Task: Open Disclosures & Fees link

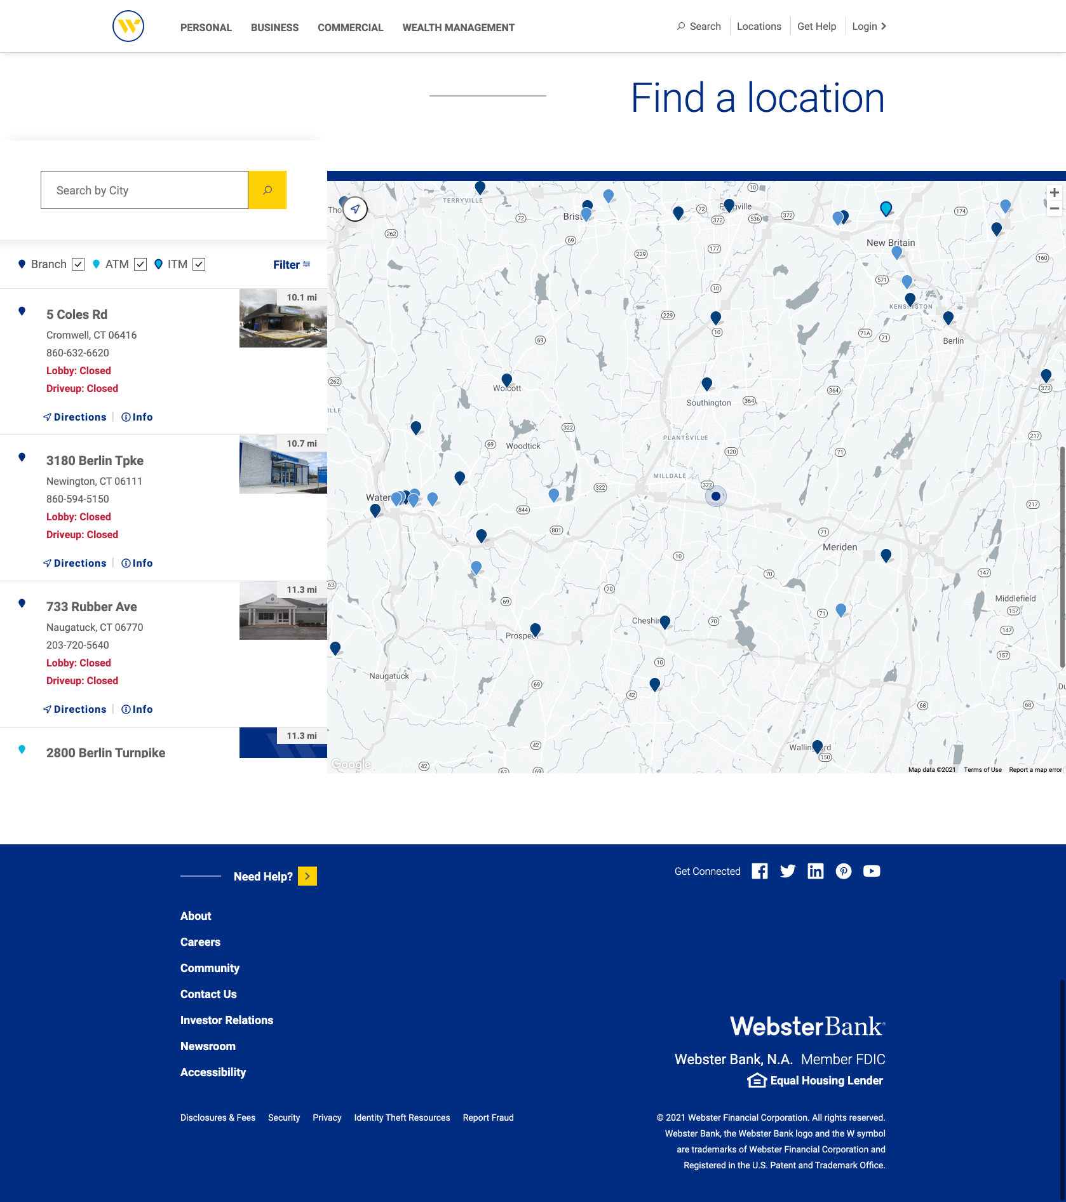Action: click(218, 1118)
